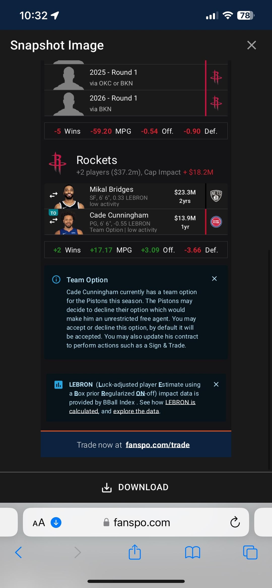Tap the blue downloads arrow icon
The image size is (272, 588).
(x=56, y=523)
